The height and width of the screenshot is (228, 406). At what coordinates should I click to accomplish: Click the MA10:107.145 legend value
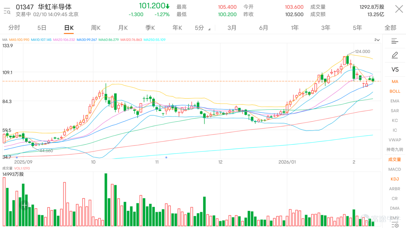41,40
